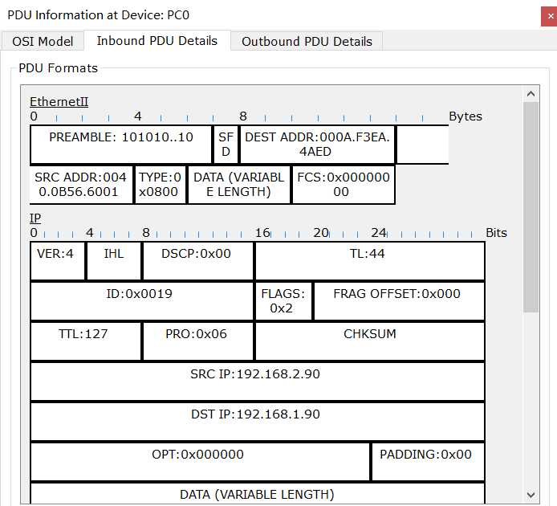The width and height of the screenshot is (557, 506).
Task: Close the PDU Information window
Action: coord(550,16)
